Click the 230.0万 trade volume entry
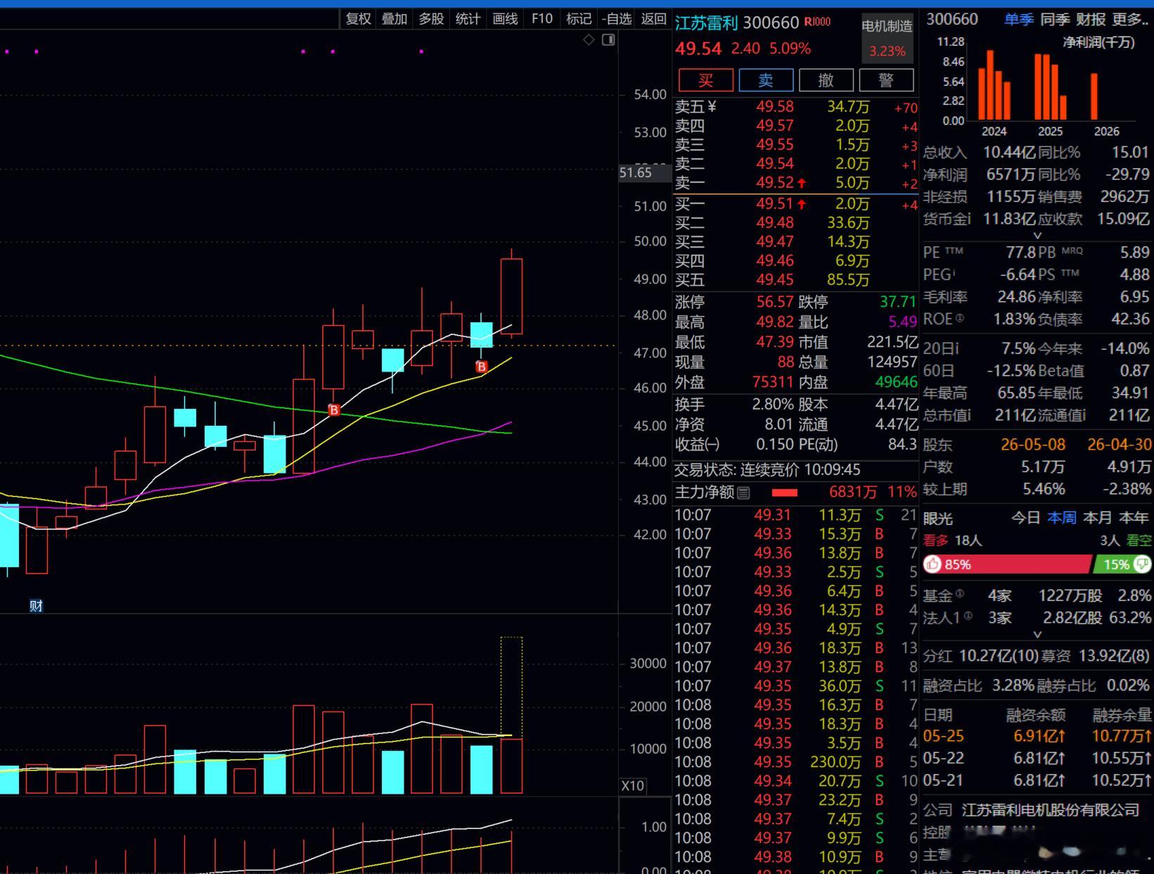 835,762
